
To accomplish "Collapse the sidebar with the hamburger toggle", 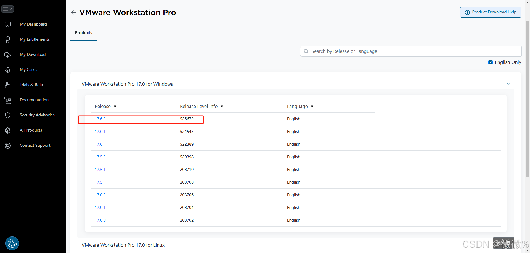I will [x=7, y=9].
